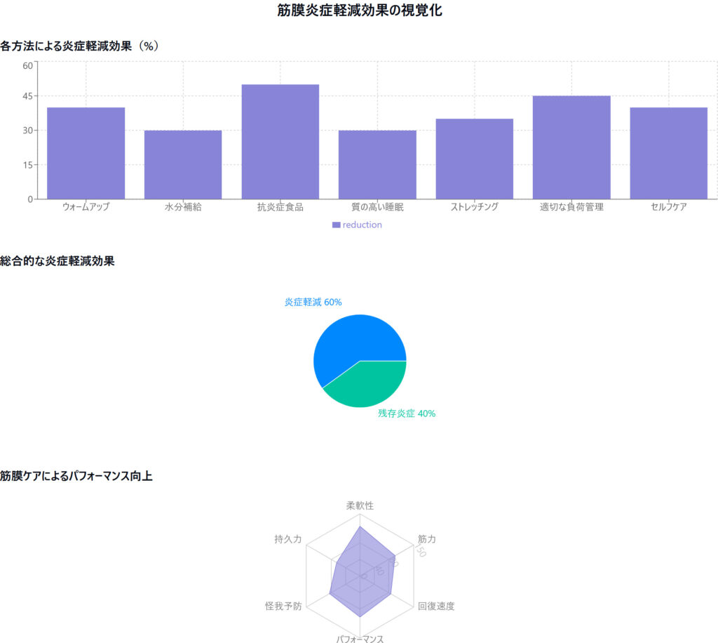Select the 水分補給 bar
Screen dimensions: 718x643
(x=183, y=164)
